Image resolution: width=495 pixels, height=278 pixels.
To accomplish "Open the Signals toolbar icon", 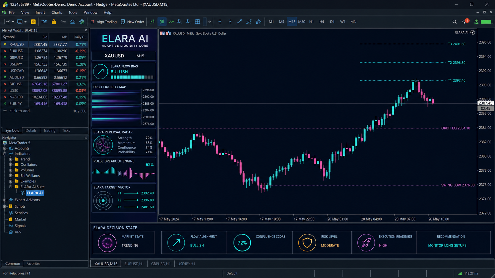I will (63, 22).
